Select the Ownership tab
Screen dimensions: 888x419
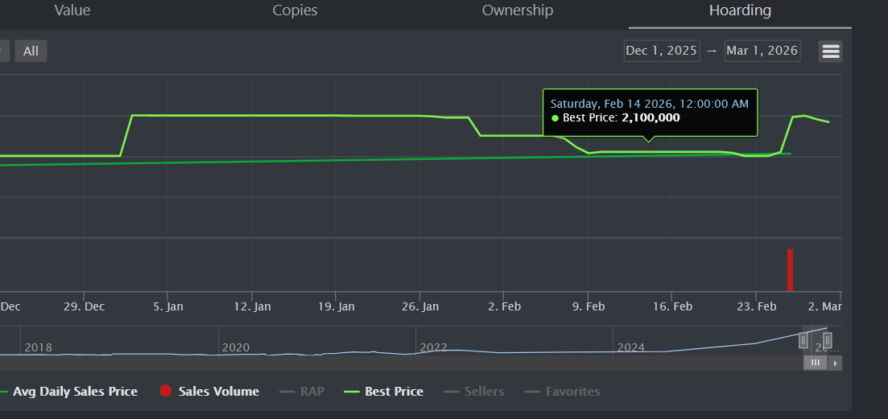[x=518, y=10]
